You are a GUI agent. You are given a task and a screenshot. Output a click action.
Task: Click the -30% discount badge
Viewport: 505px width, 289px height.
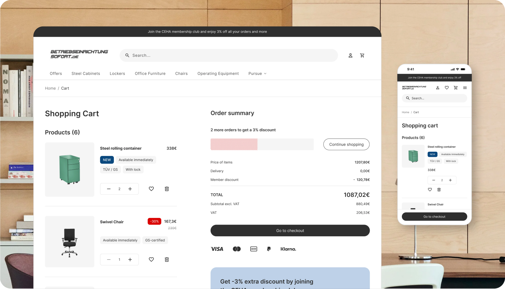pos(155,221)
